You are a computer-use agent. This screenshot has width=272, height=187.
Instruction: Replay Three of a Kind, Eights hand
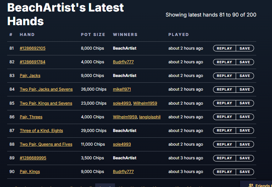coord(224,131)
